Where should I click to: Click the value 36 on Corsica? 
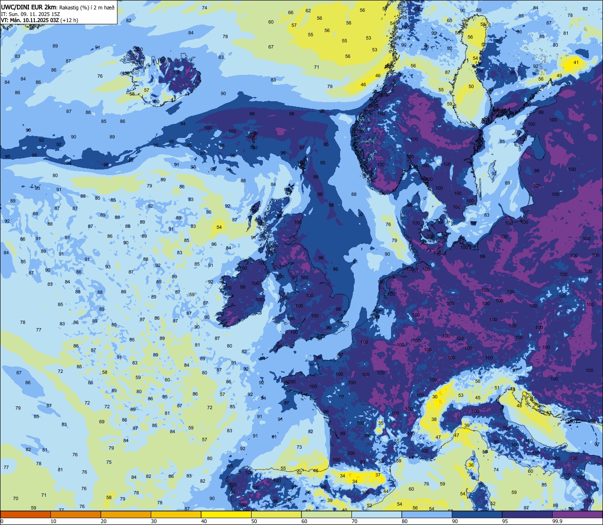471,465
